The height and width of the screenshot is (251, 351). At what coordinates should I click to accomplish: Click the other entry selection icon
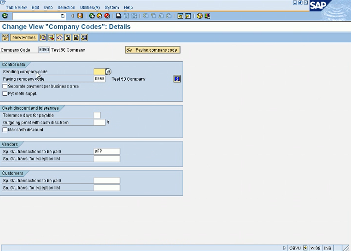coord(84,37)
